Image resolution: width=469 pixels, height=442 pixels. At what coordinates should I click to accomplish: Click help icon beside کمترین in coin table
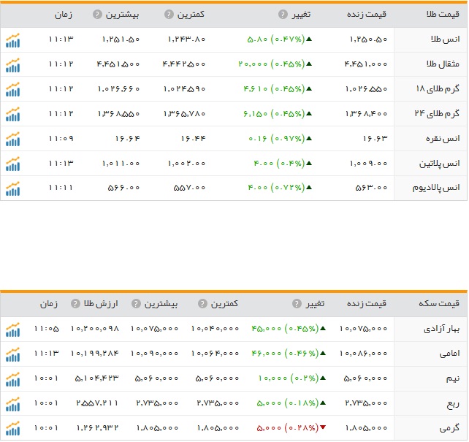click(202, 303)
